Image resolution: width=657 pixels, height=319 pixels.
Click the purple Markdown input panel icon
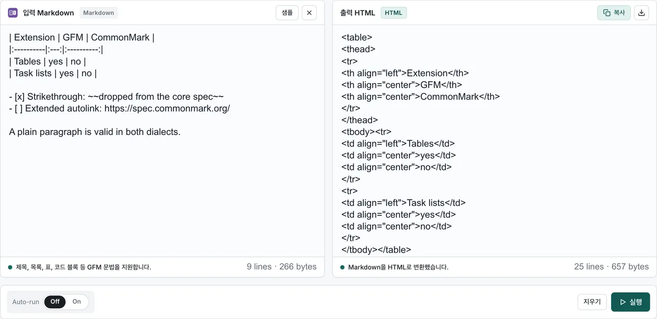[x=13, y=13]
